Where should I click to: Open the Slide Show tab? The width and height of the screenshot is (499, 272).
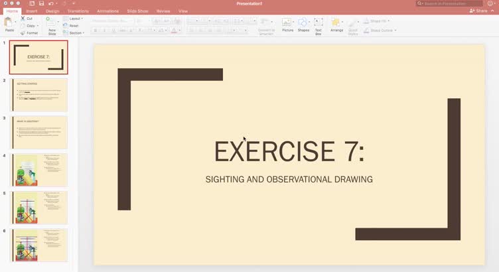pos(138,11)
